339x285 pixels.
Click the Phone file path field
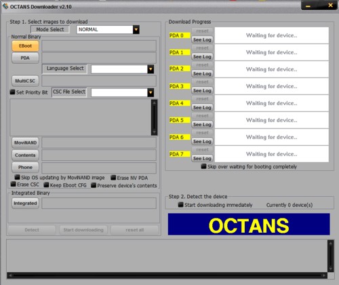click(99, 168)
